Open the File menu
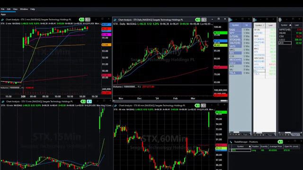The image size is (303, 170). pos(2,9)
